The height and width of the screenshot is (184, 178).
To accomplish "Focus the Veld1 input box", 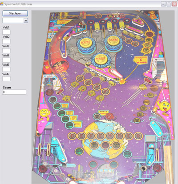I will click(6, 32).
